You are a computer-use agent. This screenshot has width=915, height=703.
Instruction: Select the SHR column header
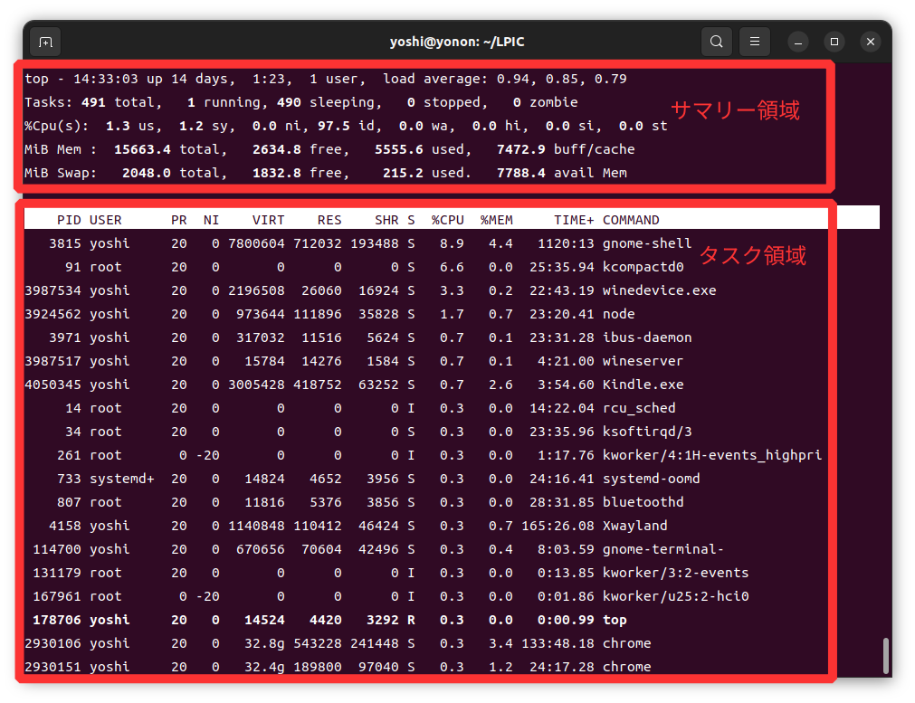pyautogui.click(x=386, y=220)
